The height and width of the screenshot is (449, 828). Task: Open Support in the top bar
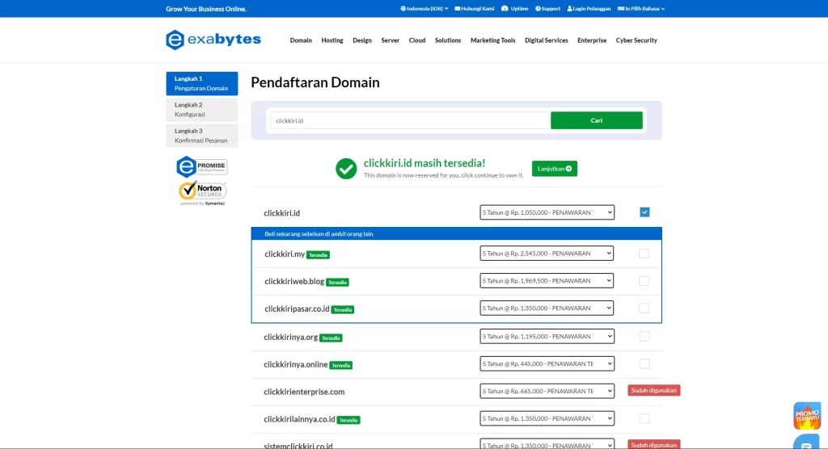tap(547, 8)
